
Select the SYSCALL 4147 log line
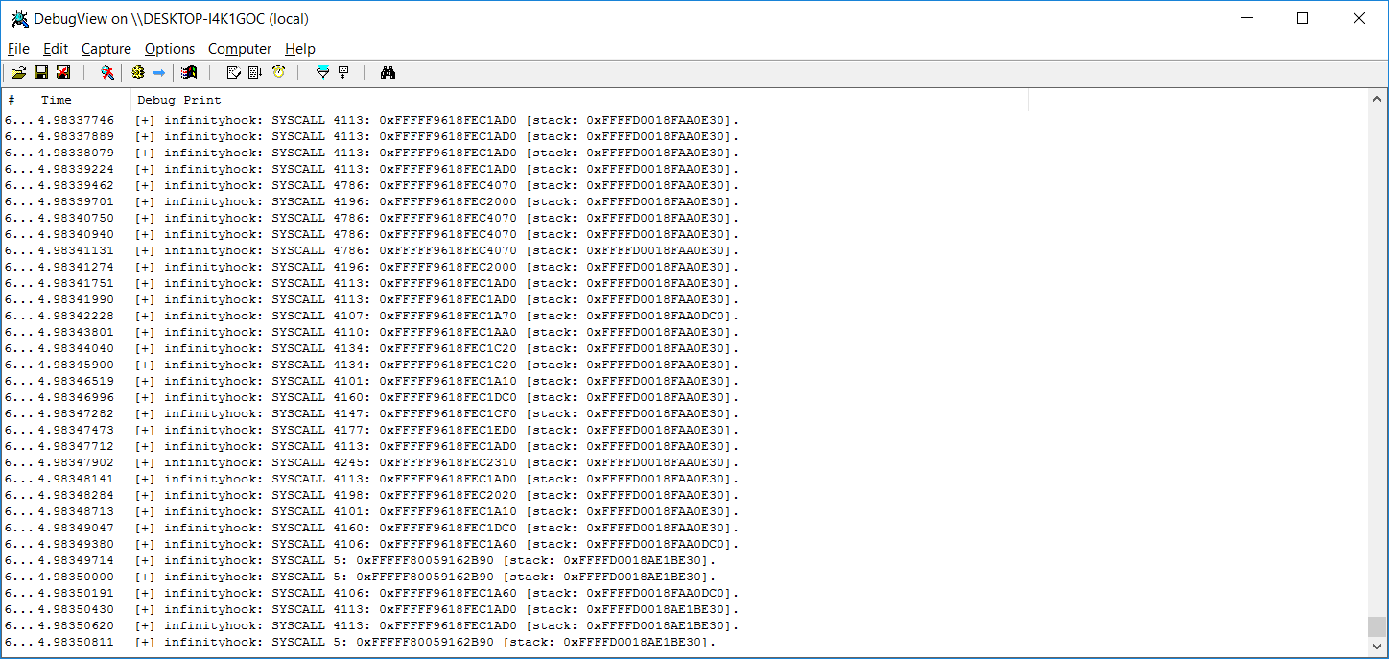point(685,413)
